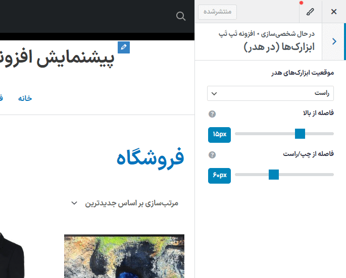
Task: Click the left/right distance slider handle
Action: pyautogui.click(x=274, y=175)
